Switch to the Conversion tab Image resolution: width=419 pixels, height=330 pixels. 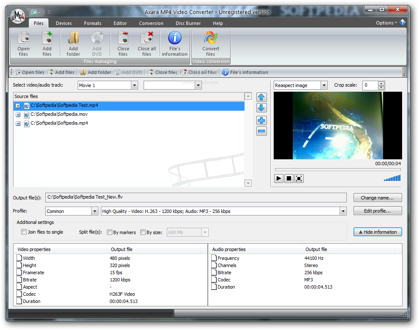click(x=151, y=23)
